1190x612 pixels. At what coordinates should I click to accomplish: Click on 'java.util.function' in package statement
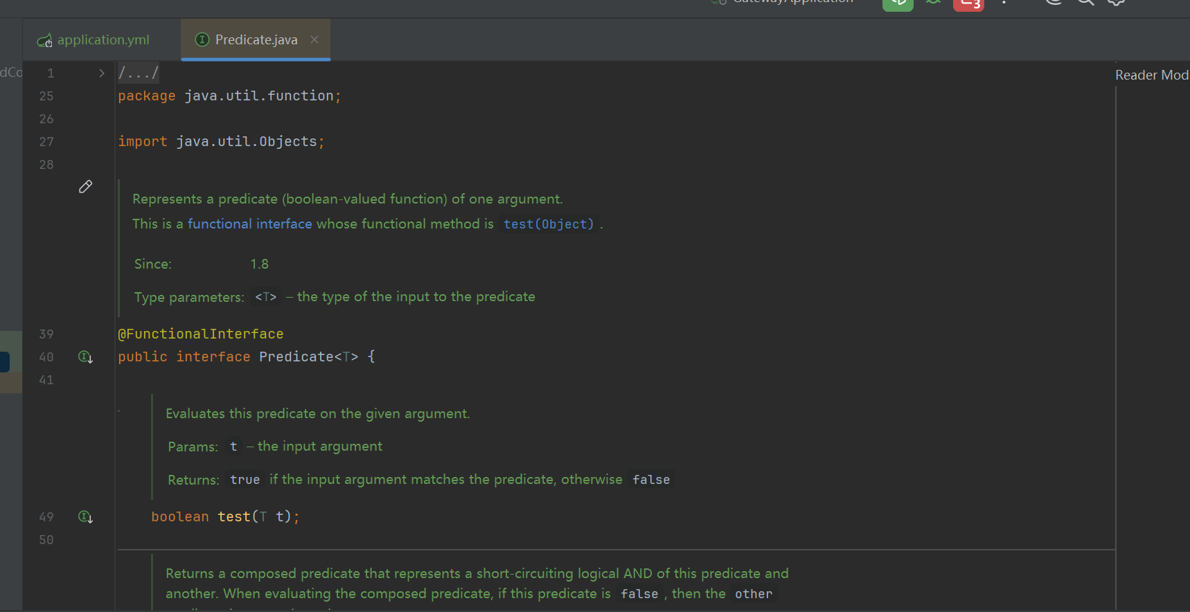tap(259, 96)
